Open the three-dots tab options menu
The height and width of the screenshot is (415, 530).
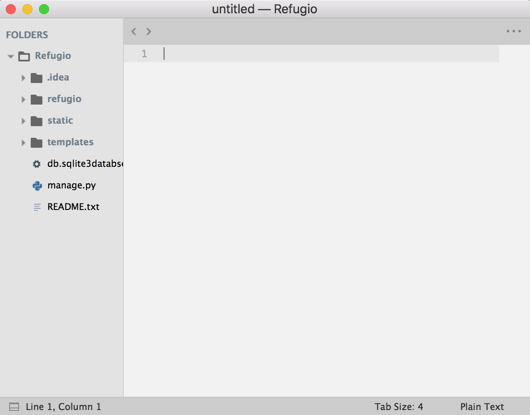pos(513,32)
